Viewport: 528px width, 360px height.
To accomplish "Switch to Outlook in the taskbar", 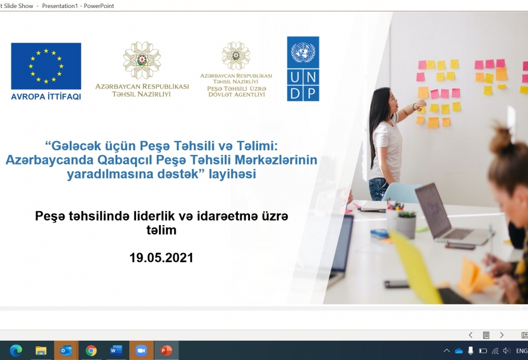I will click(66, 351).
